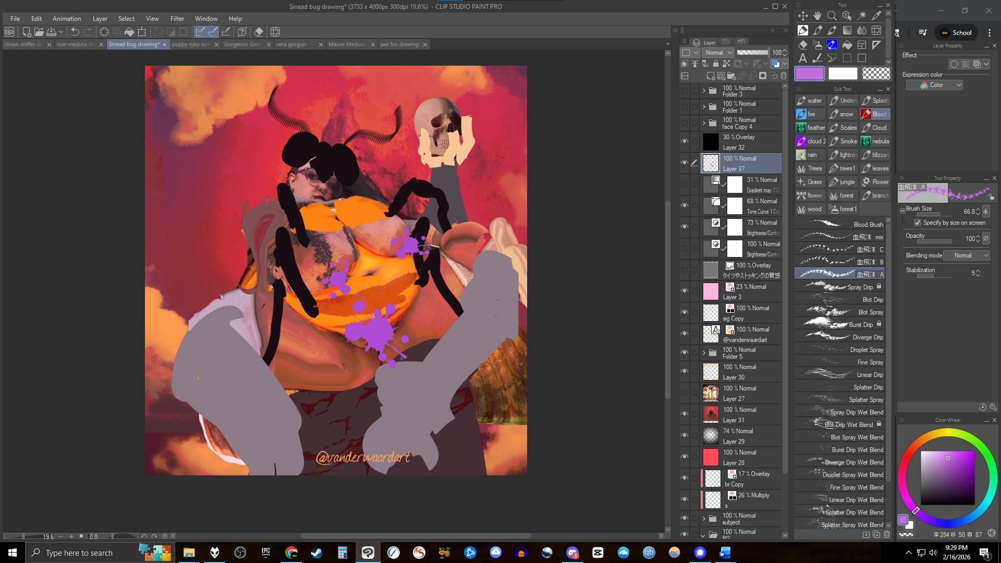Select the Text tool
This screenshot has height=563, width=1001.
803,58
